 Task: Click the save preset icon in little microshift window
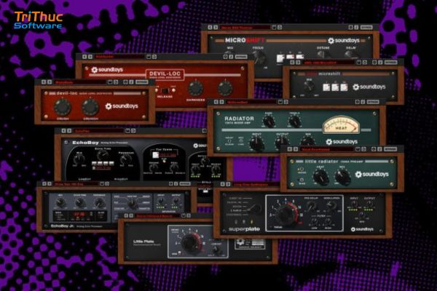tap(359, 63)
